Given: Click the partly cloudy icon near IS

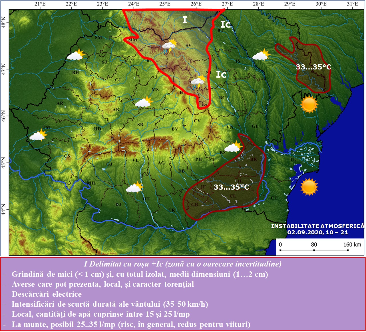Looking at the screenshot, I should [261, 55].
